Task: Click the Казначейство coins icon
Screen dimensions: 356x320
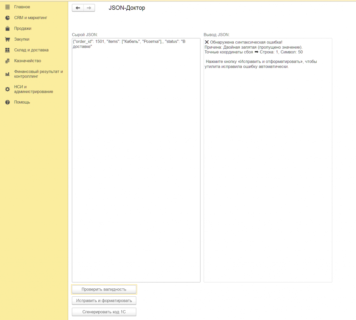Action: [x=8, y=61]
